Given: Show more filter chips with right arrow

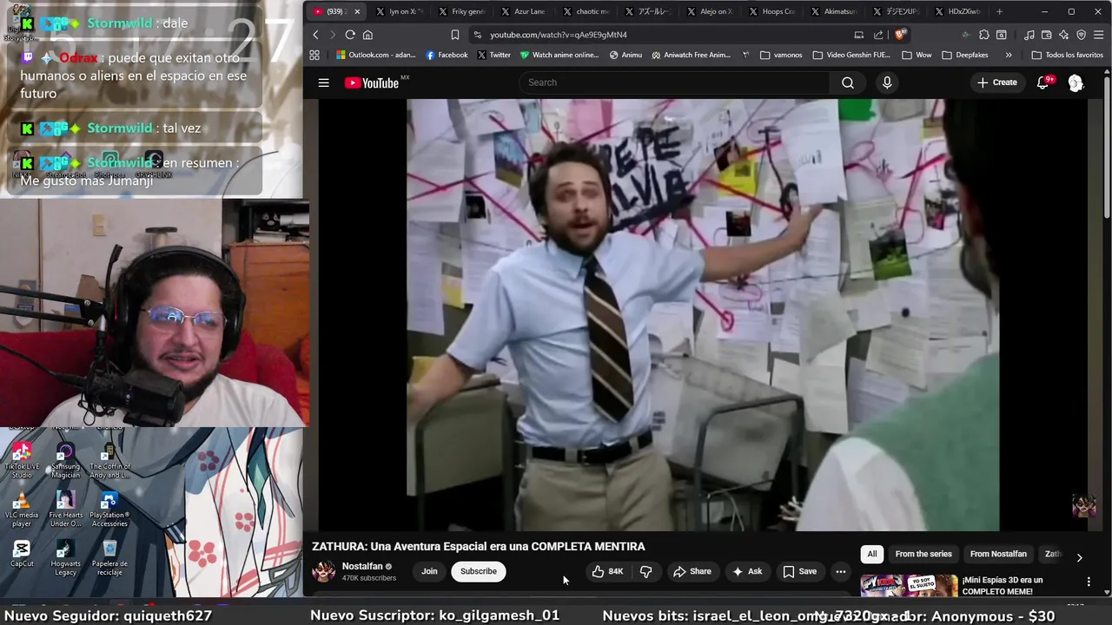Looking at the screenshot, I should click(x=1079, y=557).
